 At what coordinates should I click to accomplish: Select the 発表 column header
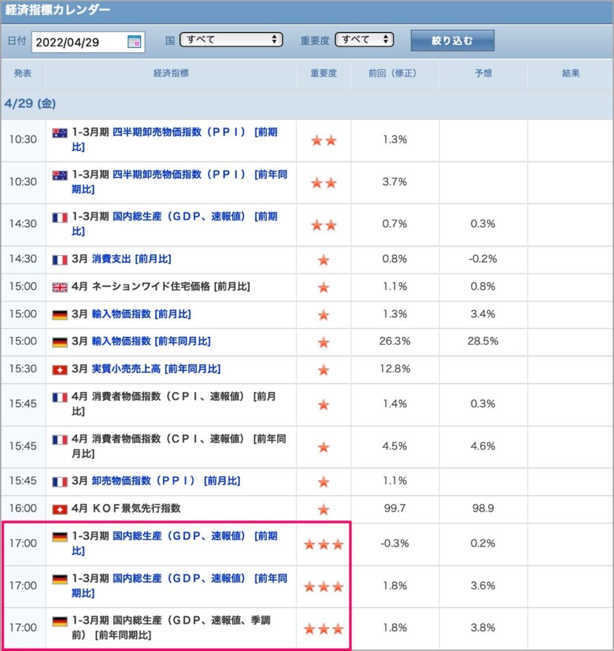23,74
